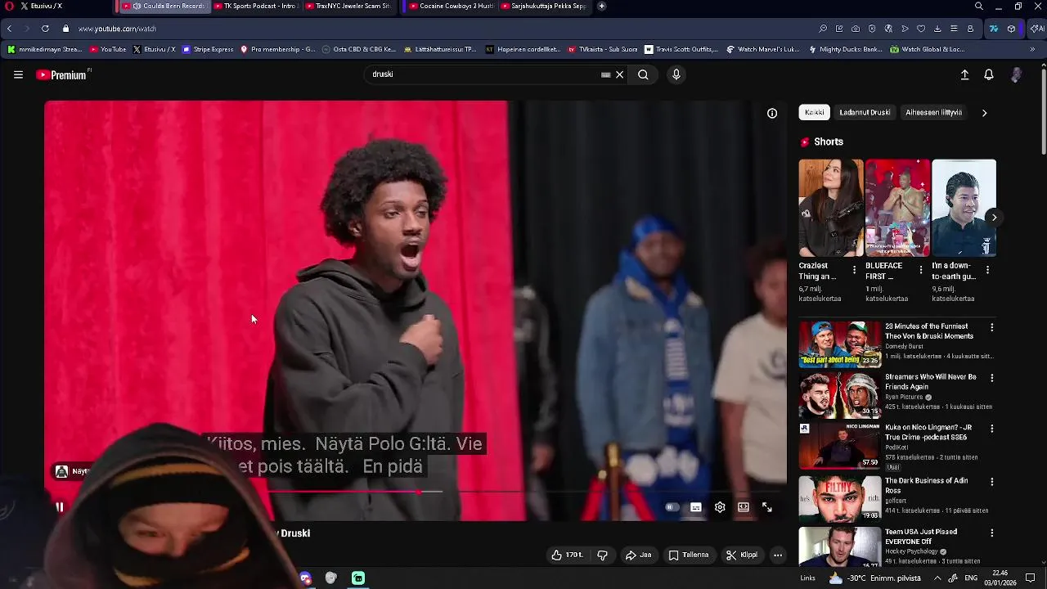Viewport: 1047px width, 589px height.
Task: Show hidden system tray icons
Action: point(937,578)
